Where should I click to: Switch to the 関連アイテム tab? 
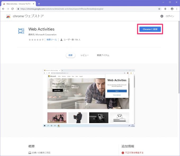click(103, 55)
